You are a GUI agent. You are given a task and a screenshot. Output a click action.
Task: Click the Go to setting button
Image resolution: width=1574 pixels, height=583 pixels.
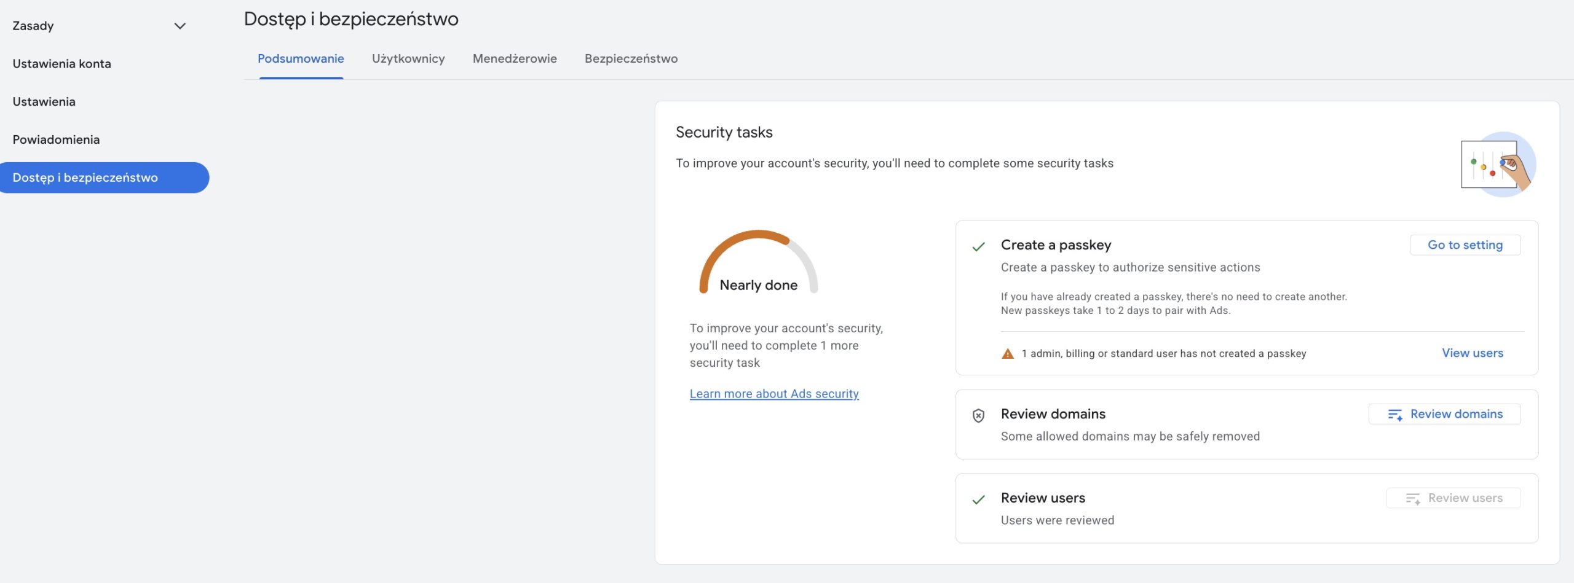click(1465, 245)
